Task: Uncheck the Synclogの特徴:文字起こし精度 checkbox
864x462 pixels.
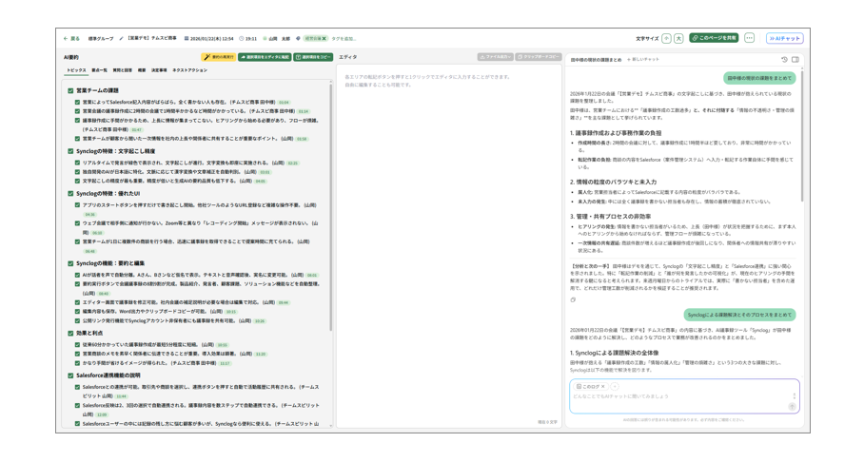Action: [70, 151]
